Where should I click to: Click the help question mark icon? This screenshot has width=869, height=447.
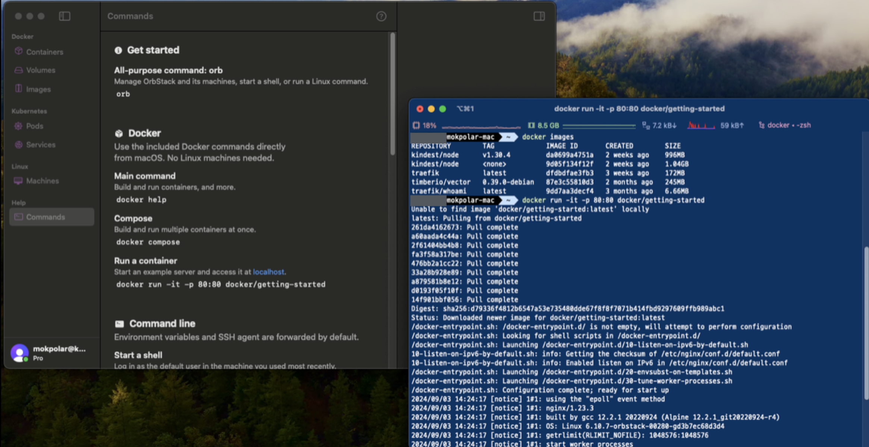(381, 16)
